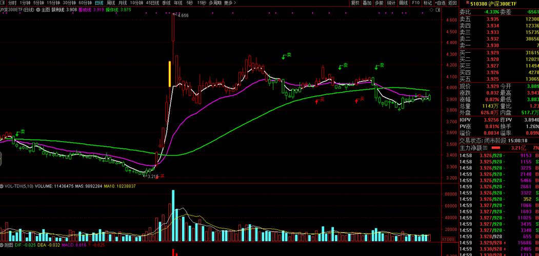
Task: Click the green 卖 signal arrow near the 4.300 level
Action: pos(286,55)
